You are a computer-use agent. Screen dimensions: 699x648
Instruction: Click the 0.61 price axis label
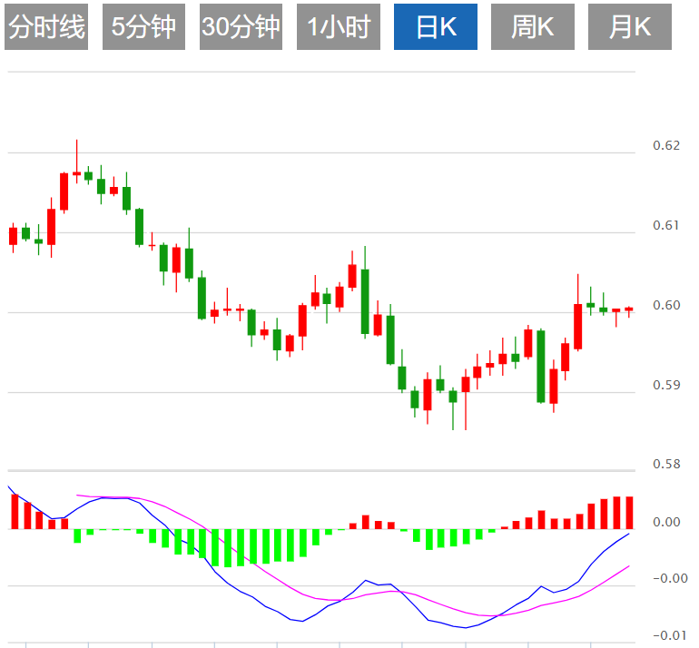pos(665,225)
